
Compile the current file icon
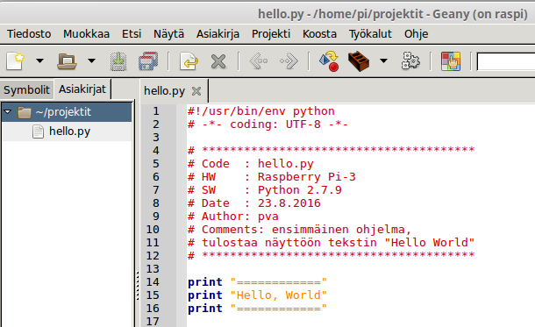click(329, 61)
